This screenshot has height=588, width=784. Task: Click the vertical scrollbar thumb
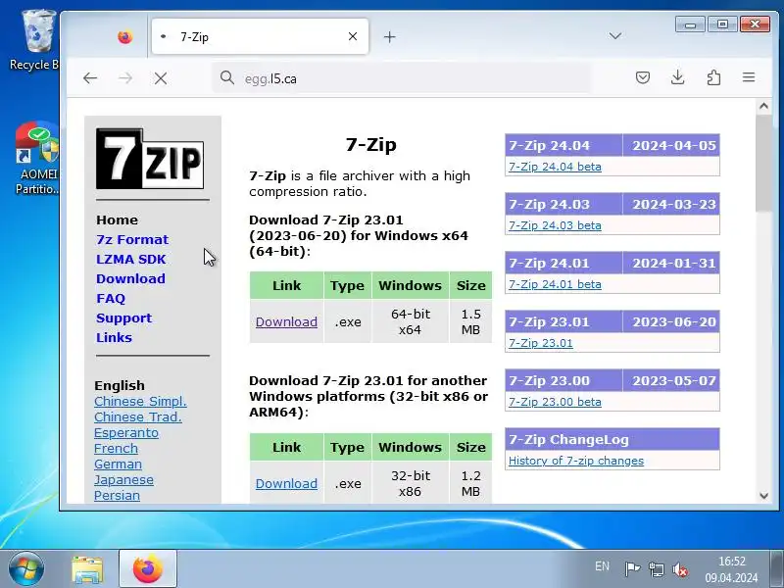pyautogui.click(x=763, y=163)
